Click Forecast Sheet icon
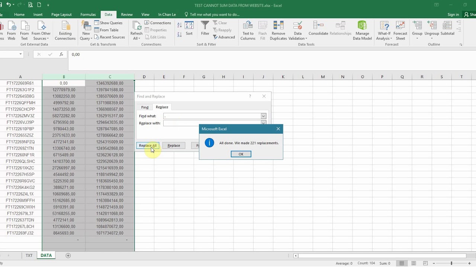Viewport: 476px width, 268px height. pyautogui.click(x=400, y=31)
